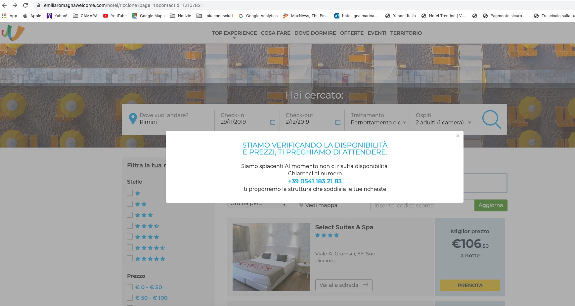Expand the TOP EXPERIENCE chevron

[234, 38]
